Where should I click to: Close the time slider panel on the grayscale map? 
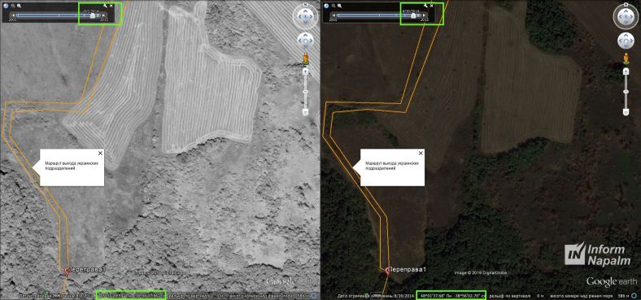point(111,6)
